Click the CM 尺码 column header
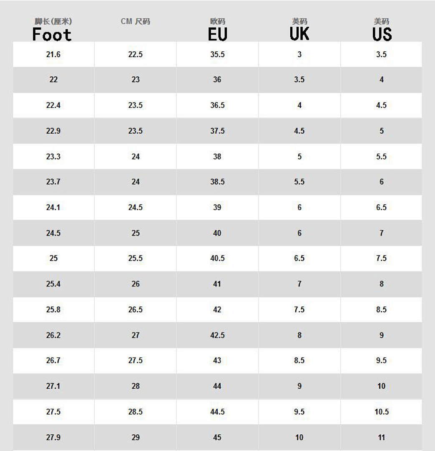The image size is (435, 451). point(135,22)
